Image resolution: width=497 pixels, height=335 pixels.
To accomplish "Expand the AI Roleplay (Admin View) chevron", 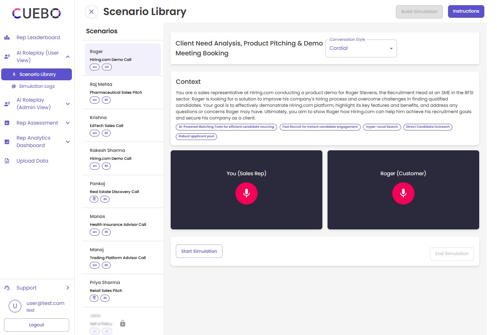I will 68,104.
